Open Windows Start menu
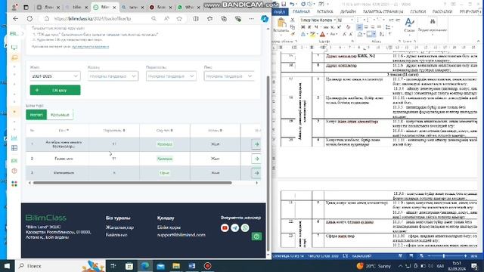484x272 pixels. 7,265
